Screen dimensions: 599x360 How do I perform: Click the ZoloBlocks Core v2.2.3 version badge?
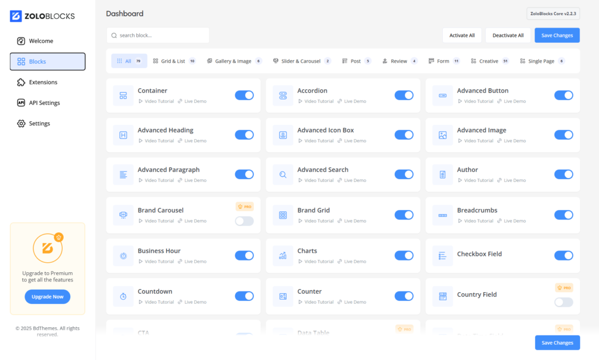pos(553,13)
